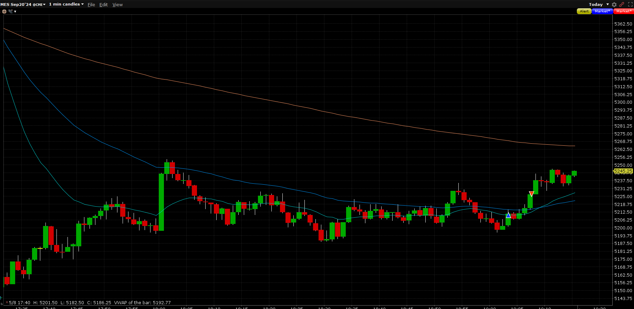Maximize chart with the fullscreen icon
Screen dimensions: 634x309
[x=630, y=4]
